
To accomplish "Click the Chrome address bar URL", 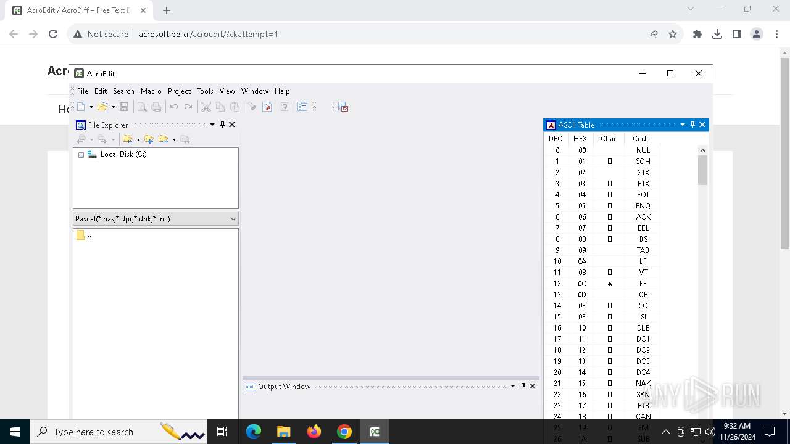I will click(x=209, y=34).
